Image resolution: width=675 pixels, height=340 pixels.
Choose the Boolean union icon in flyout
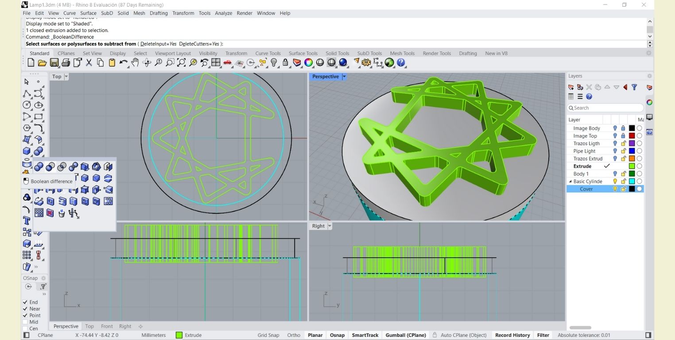click(39, 166)
